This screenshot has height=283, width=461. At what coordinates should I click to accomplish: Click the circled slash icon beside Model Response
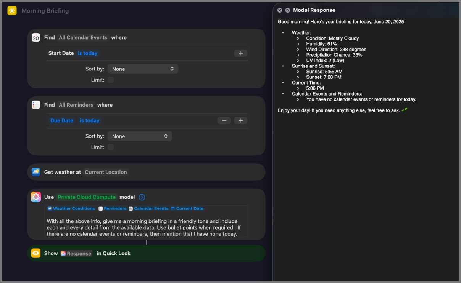pos(288,10)
